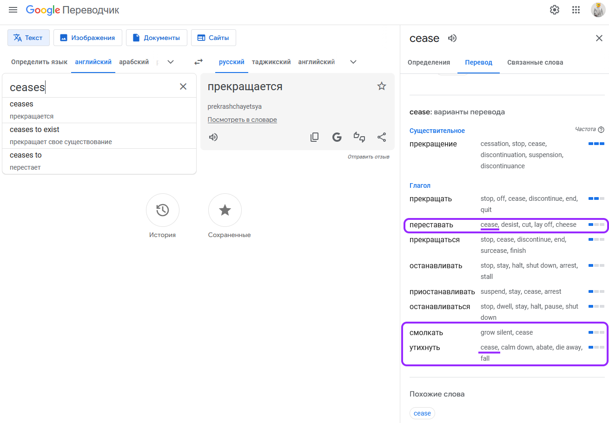Click the 'suspend' synonym
The height and width of the screenshot is (423, 609).
[x=493, y=292]
